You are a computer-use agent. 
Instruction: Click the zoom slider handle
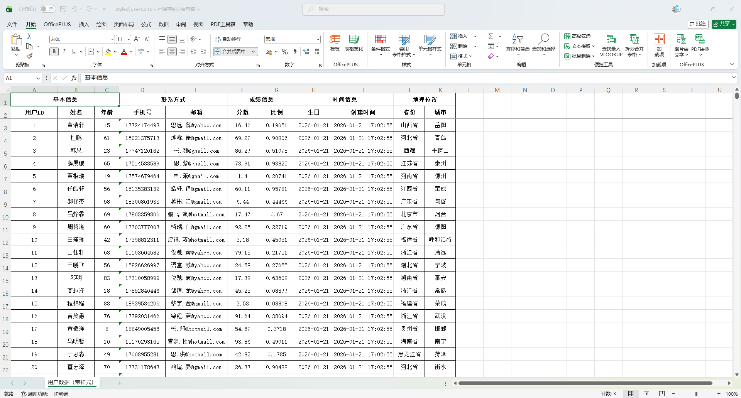[x=696, y=394]
